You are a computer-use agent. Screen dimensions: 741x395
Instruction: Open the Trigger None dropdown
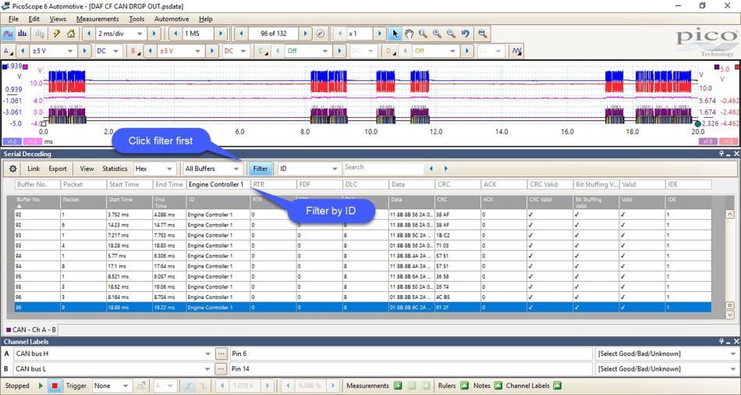click(x=126, y=386)
